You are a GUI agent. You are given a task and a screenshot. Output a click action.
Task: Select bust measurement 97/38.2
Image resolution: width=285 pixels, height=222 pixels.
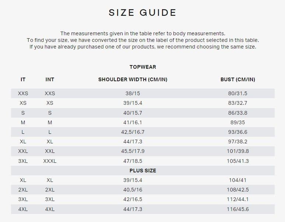click(x=237, y=142)
